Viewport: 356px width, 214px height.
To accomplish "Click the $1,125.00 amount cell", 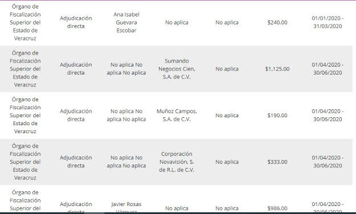I will [277, 69].
